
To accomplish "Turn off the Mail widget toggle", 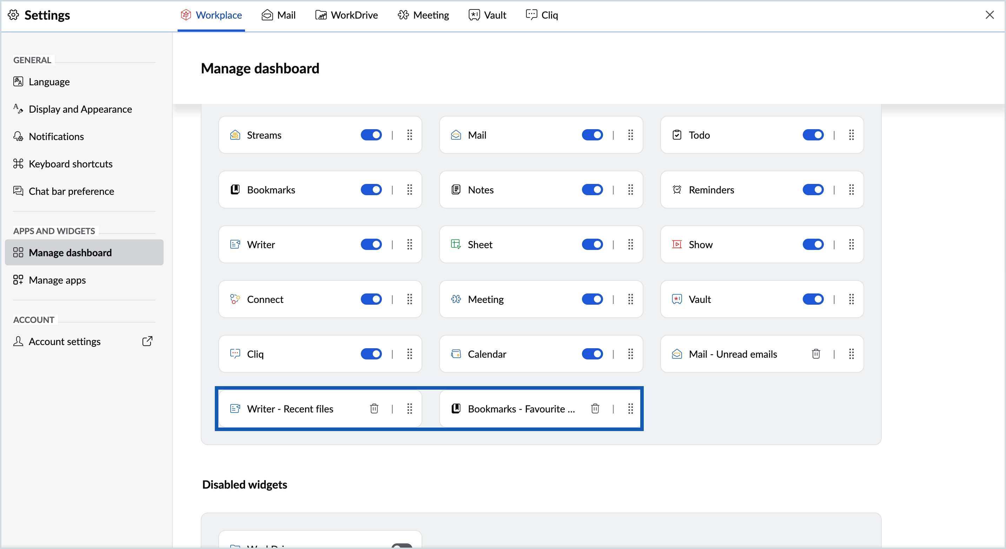I will [593, 135].
